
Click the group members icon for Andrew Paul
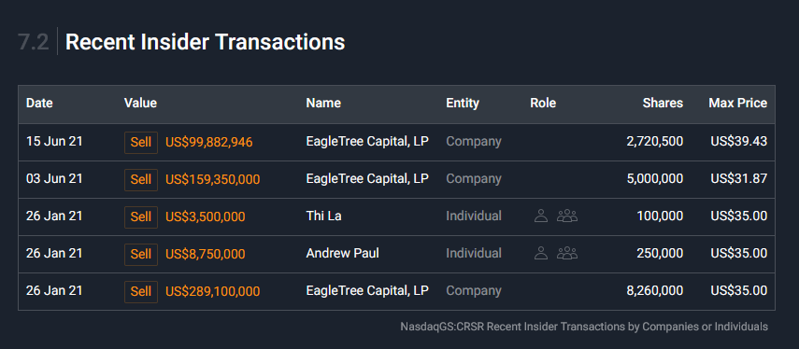point(567,254)
